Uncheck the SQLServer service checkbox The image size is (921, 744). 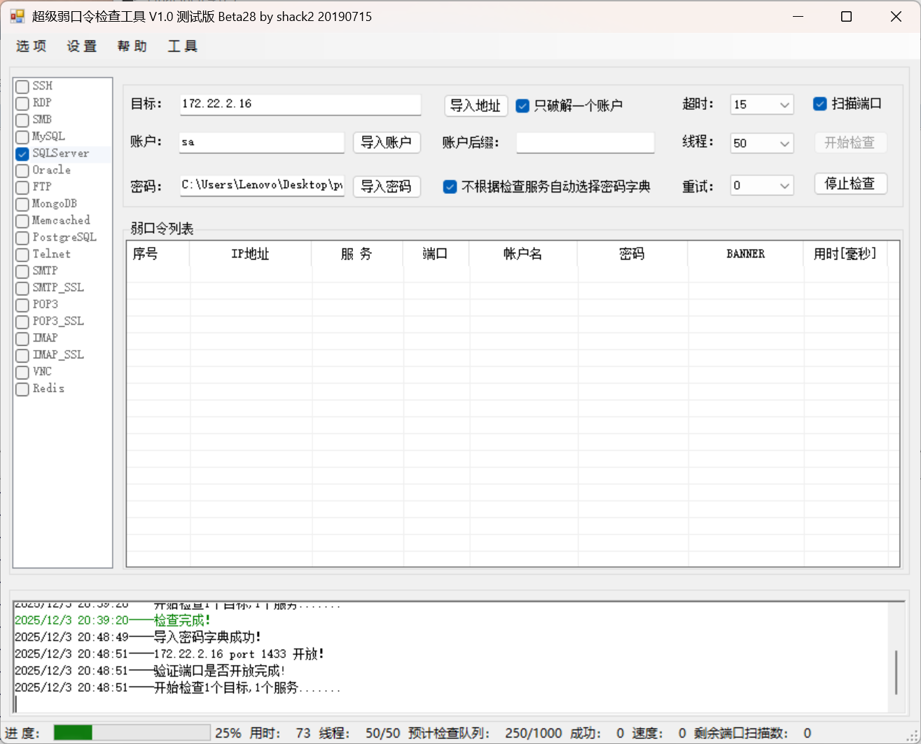coord(22,154)
